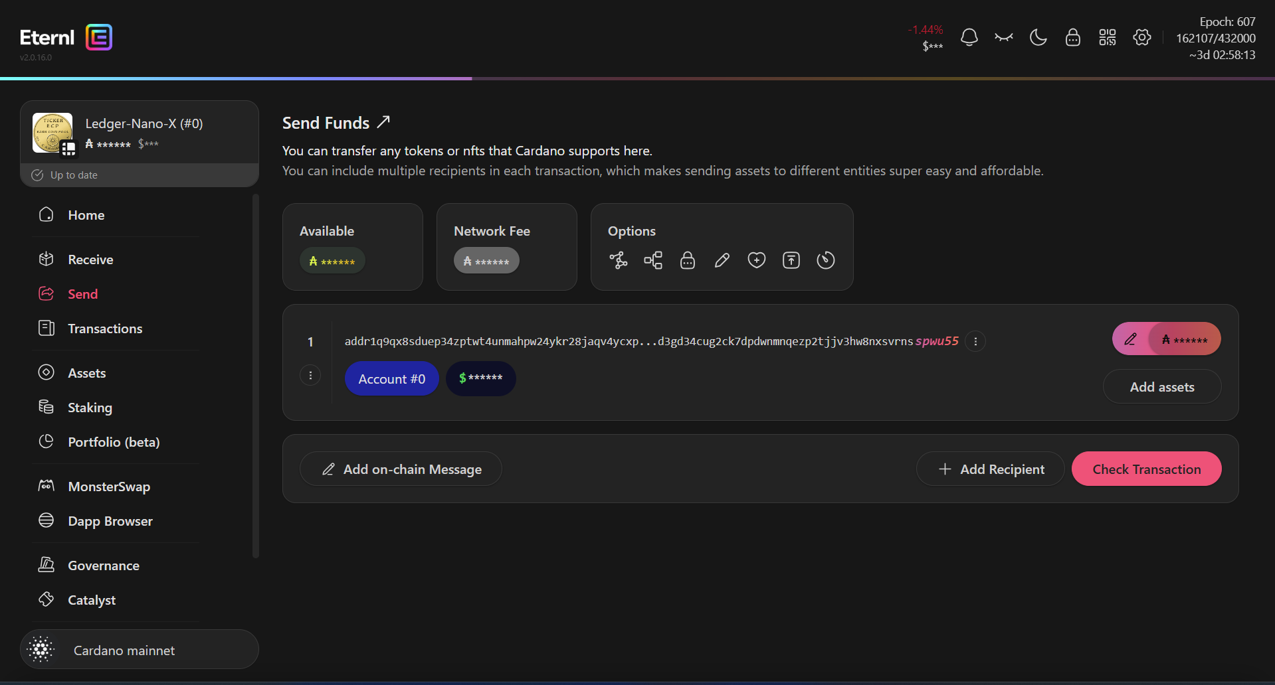Open settings using the gear icon
The image size is (1275, 685).
coord(1142,38)
